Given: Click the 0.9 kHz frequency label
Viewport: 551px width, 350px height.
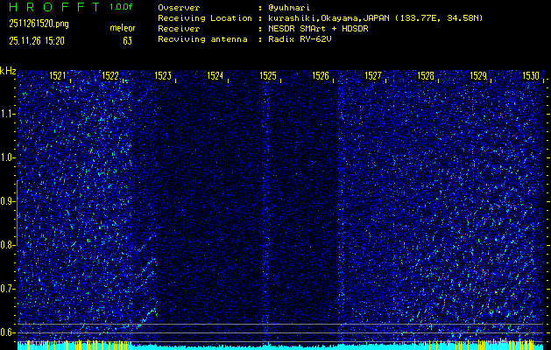Looking at the screenshot, I should [x=6, y=201].
